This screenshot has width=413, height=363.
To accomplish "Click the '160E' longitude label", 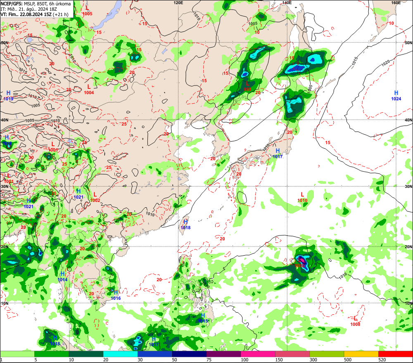I will 396,2.
